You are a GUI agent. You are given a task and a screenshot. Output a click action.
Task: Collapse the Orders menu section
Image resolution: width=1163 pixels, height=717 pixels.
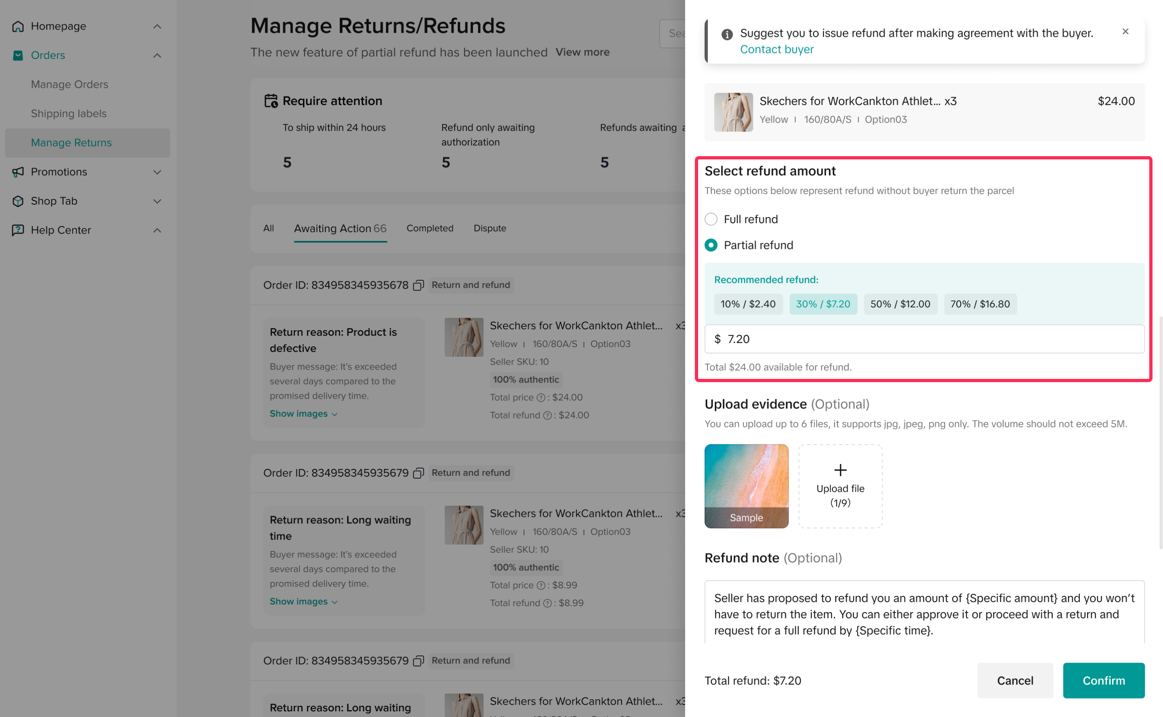[x=157, y=56]
